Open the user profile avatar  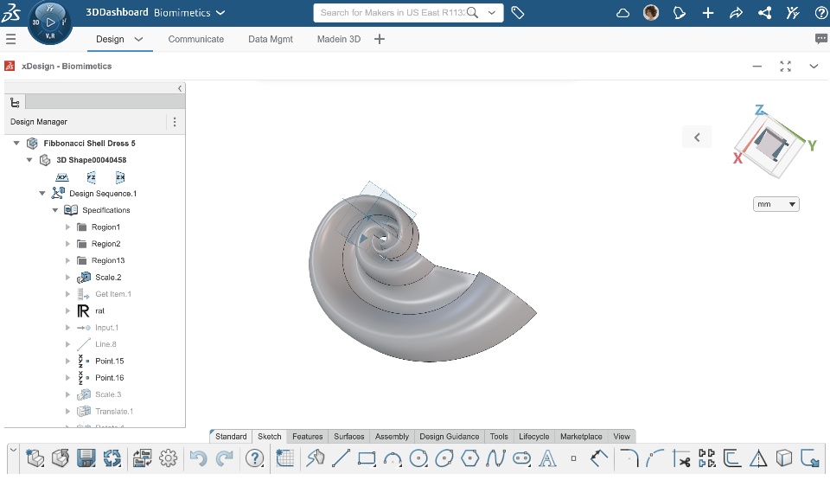(x=650, y=13)
